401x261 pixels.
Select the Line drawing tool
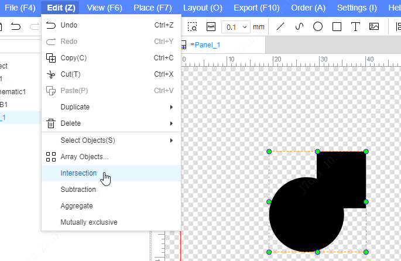(x=280, y=27)
